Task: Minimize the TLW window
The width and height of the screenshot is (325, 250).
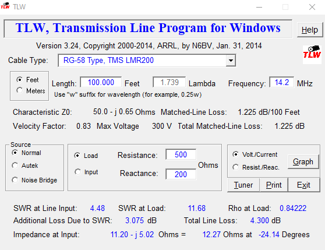Action: coord(259,7)
